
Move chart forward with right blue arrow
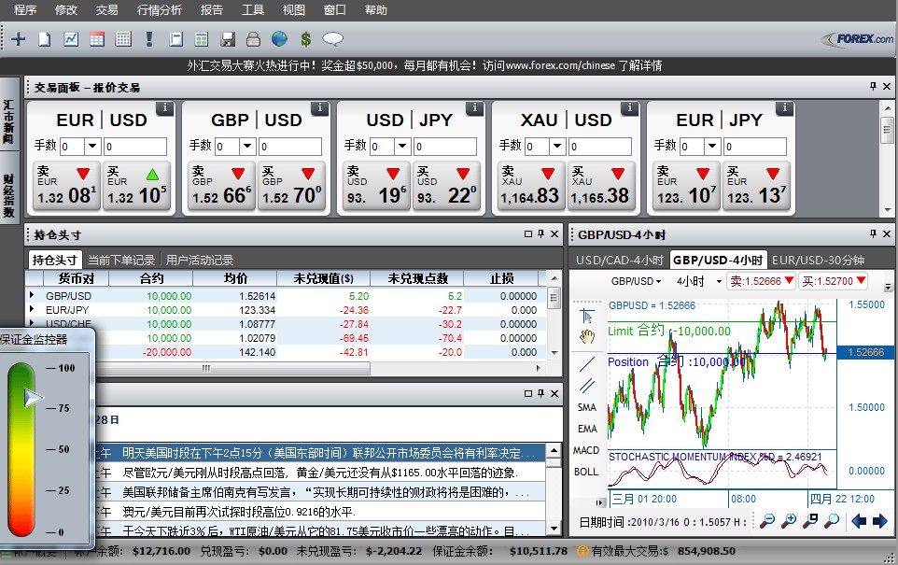click(879, 521)
